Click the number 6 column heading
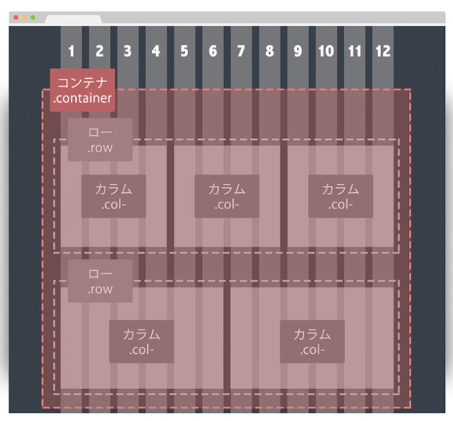Viewport: 453px width, 421px height. tap(213, 51)
